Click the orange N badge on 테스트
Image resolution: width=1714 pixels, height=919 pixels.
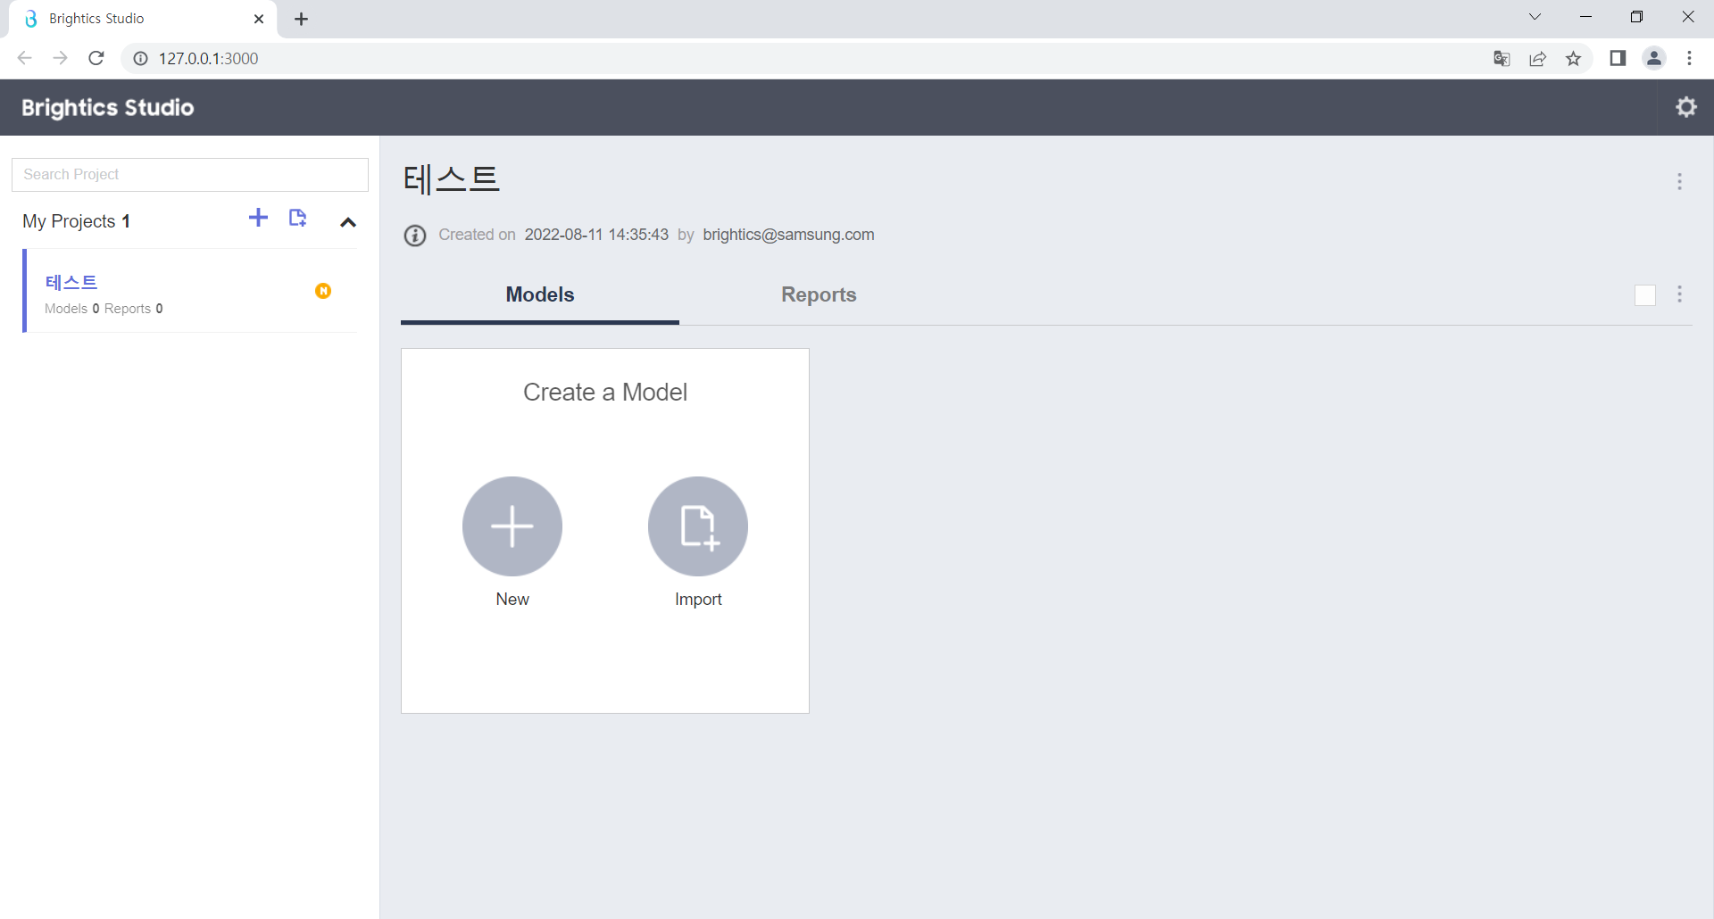(x=323, y=291)
